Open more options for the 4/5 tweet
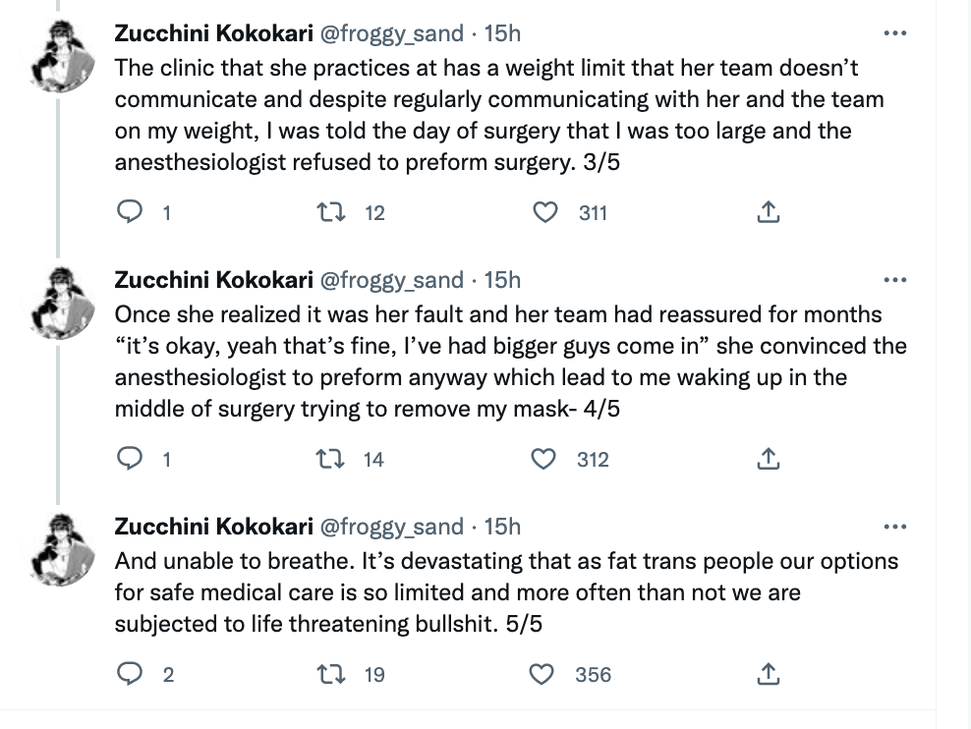Screen dimensions: 971x729 (x=894, y=280)
